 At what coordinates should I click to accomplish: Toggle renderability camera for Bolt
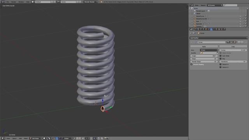245,21
